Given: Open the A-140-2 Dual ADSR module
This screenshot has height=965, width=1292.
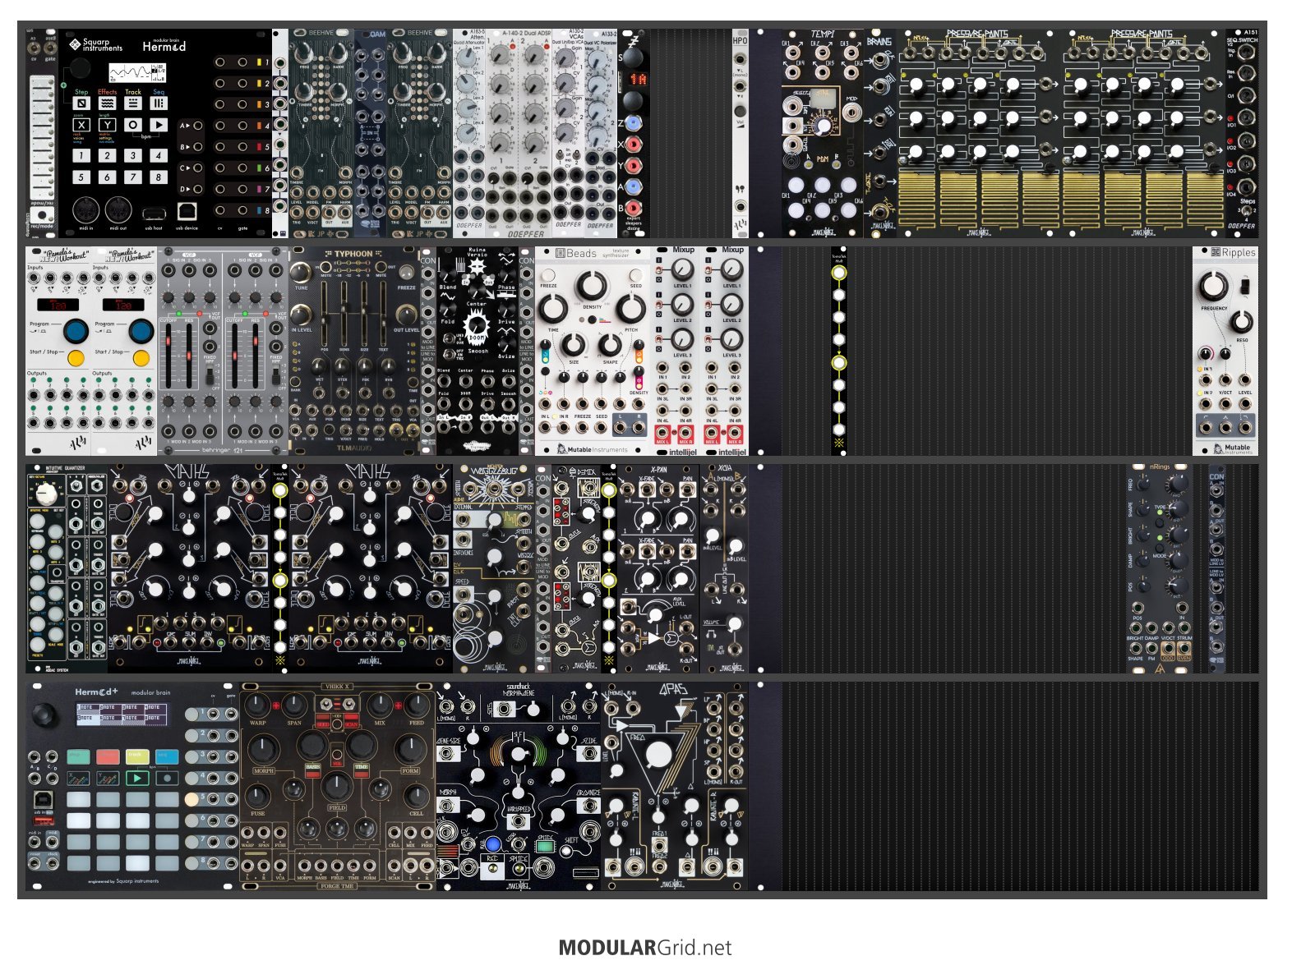Looking at the screenshot, I should 518,134.
